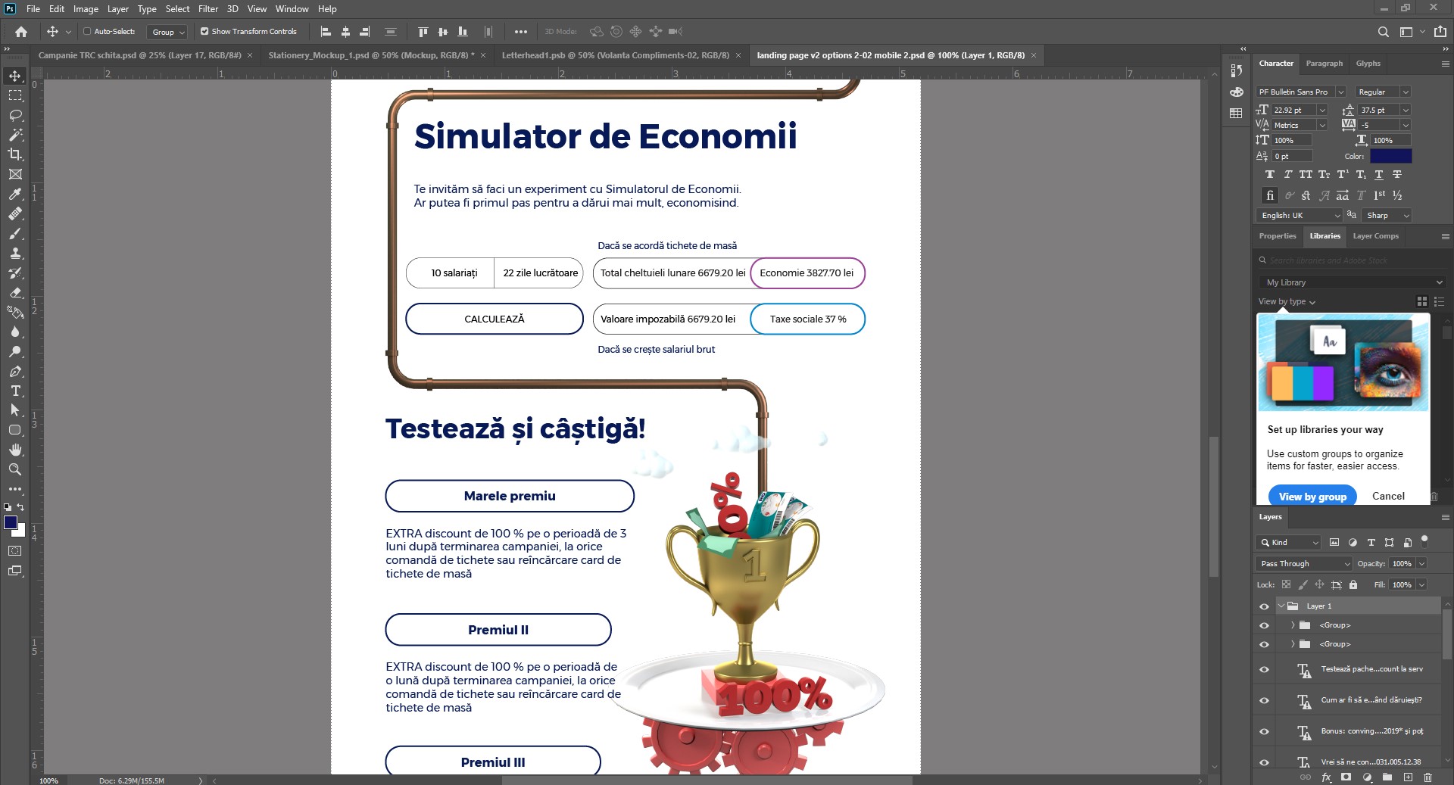Select the Crop tool
The image size is (1454, 785).
tap(15, 154)
